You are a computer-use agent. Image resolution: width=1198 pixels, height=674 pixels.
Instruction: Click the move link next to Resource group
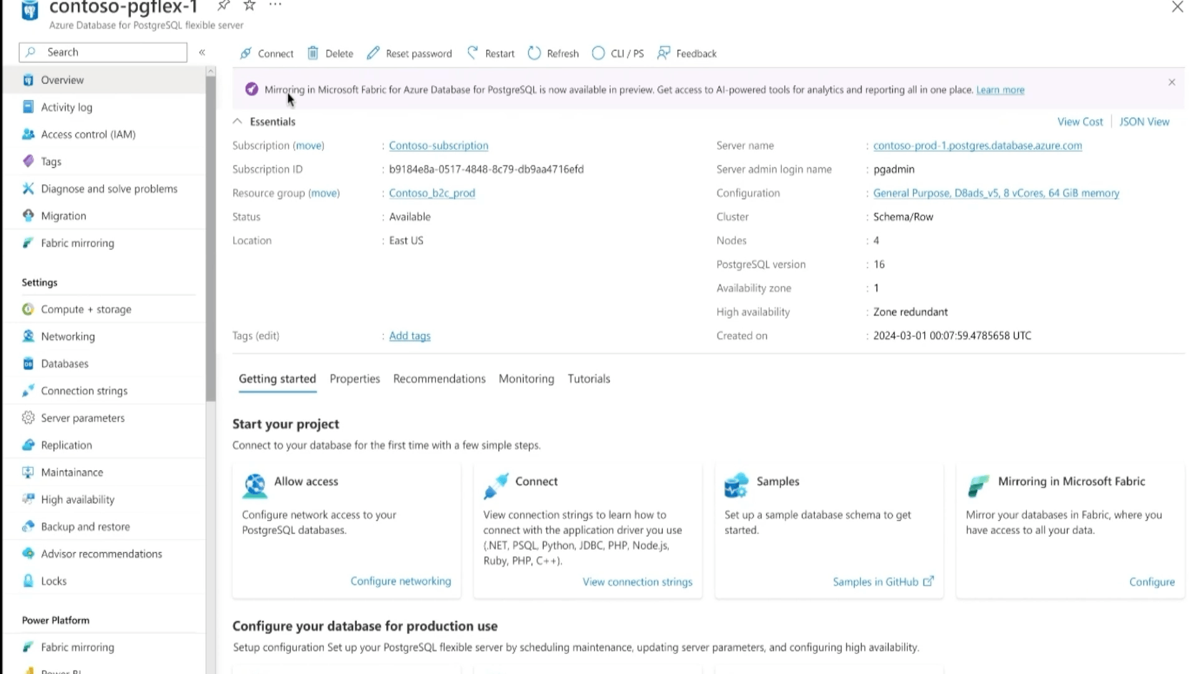324,193
